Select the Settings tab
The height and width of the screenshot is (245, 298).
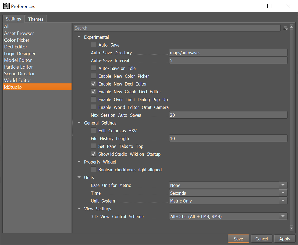click(13, 19)
